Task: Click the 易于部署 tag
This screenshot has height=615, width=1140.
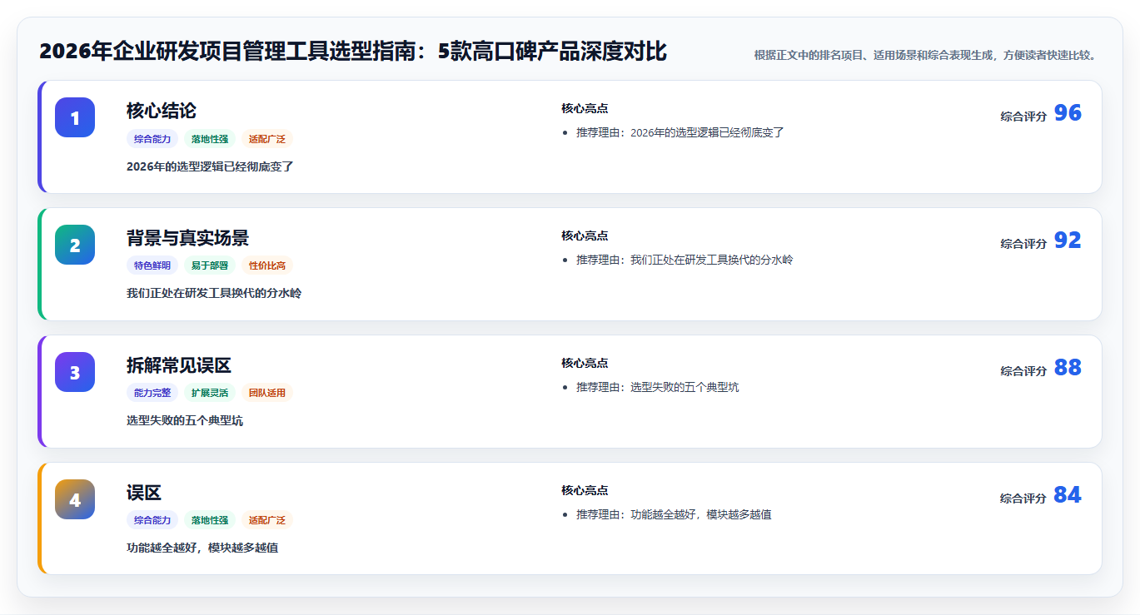Action: (x=210, y=265)
